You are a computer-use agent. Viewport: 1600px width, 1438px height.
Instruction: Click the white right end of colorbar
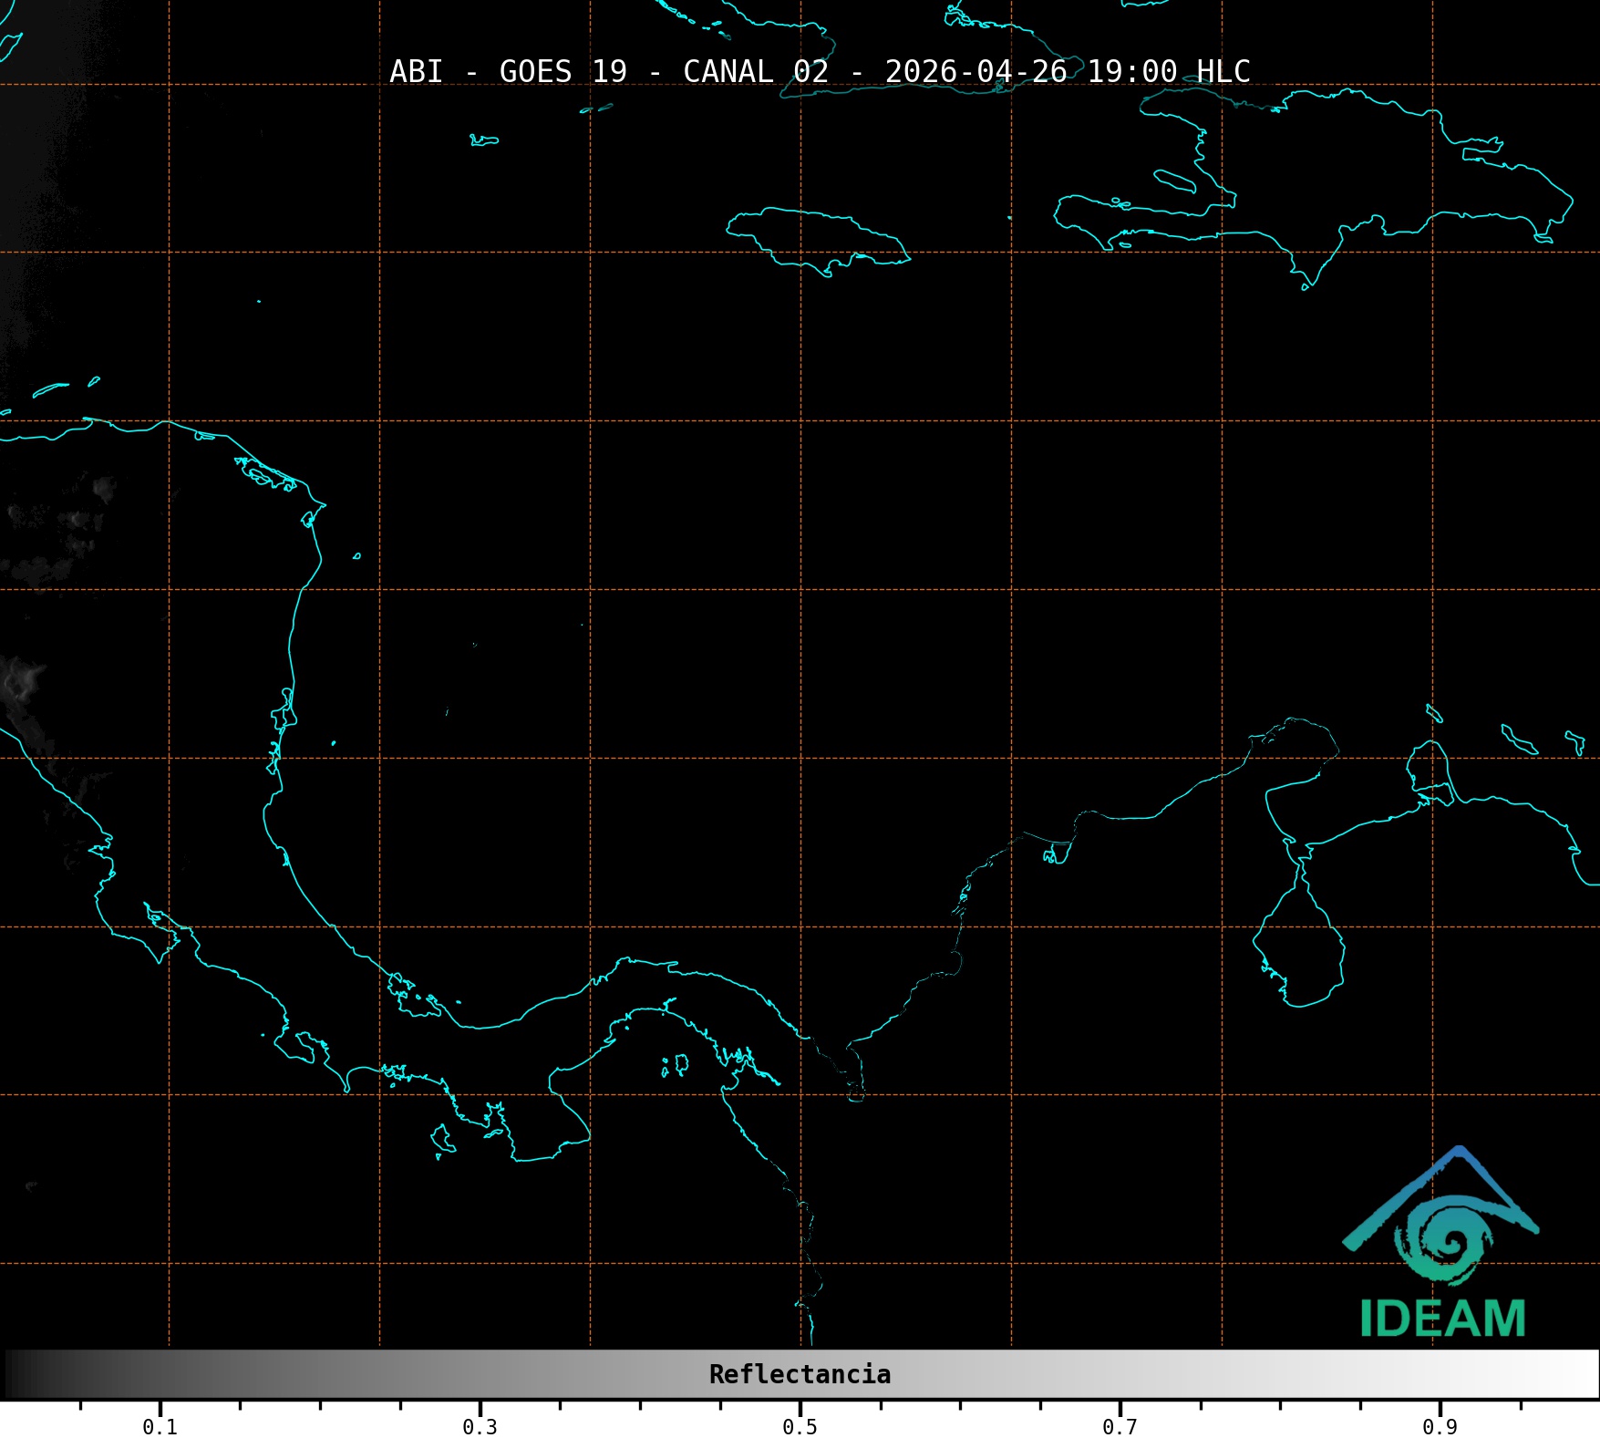pyautogui.click(x=1582, y=1374)
